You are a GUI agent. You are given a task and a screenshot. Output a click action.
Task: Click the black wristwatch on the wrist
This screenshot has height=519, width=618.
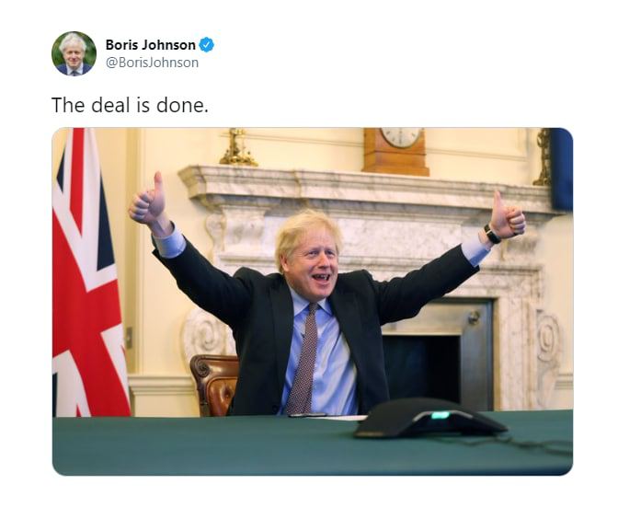[x=491, y=235]
